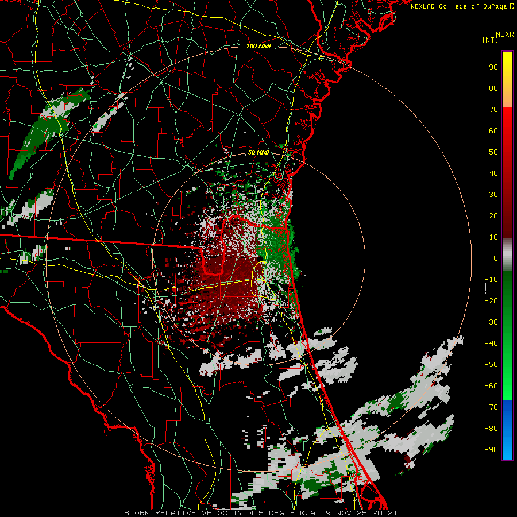
Task: Click the velocity scale label "-40"
Action: coord(491,344)
